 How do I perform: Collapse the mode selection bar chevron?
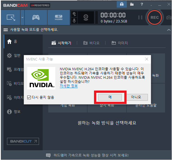click(x=169, y=30)
